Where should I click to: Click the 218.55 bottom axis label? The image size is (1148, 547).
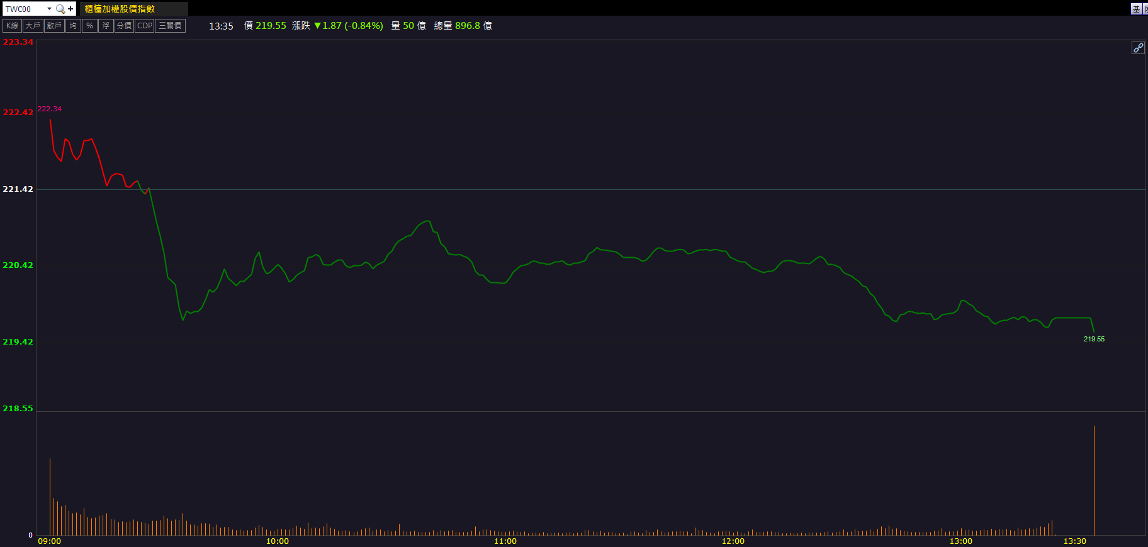click(x=18, y=409)
